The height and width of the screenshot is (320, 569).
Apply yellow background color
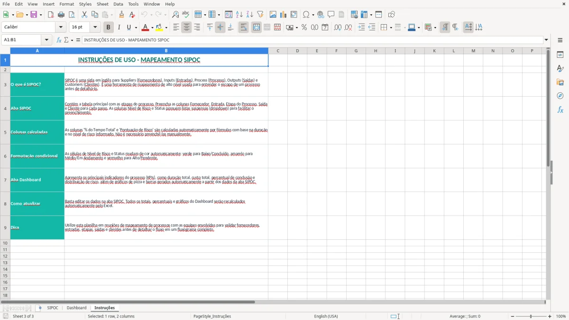[159, 27]
